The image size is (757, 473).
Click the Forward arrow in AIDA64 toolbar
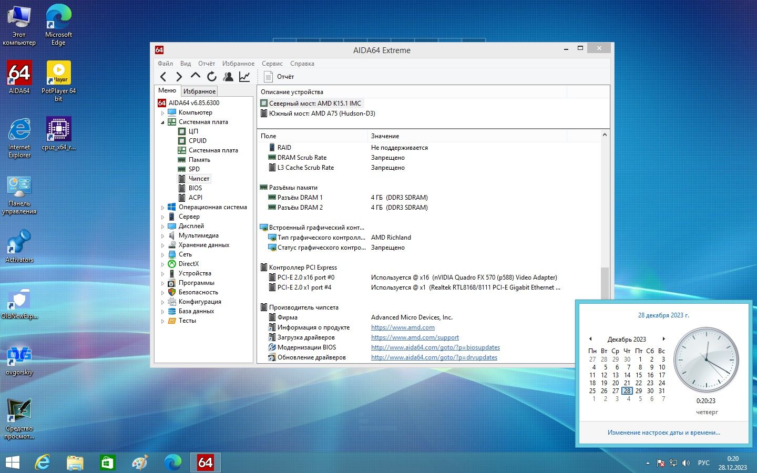179,77
